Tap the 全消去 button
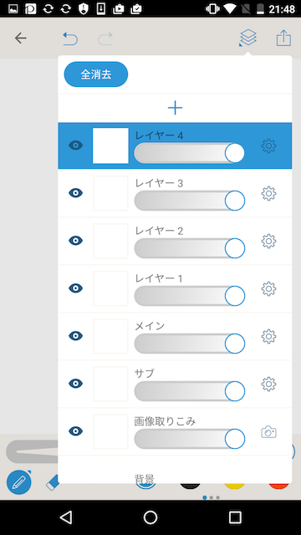The image size is (301, 535). click(x=96, y=74)
